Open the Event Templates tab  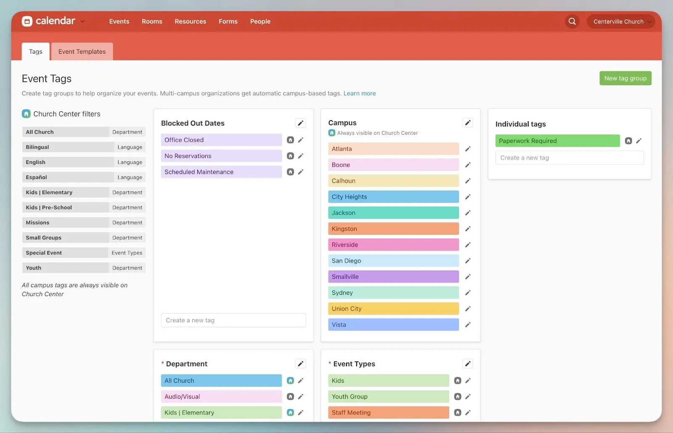(82, 52)
